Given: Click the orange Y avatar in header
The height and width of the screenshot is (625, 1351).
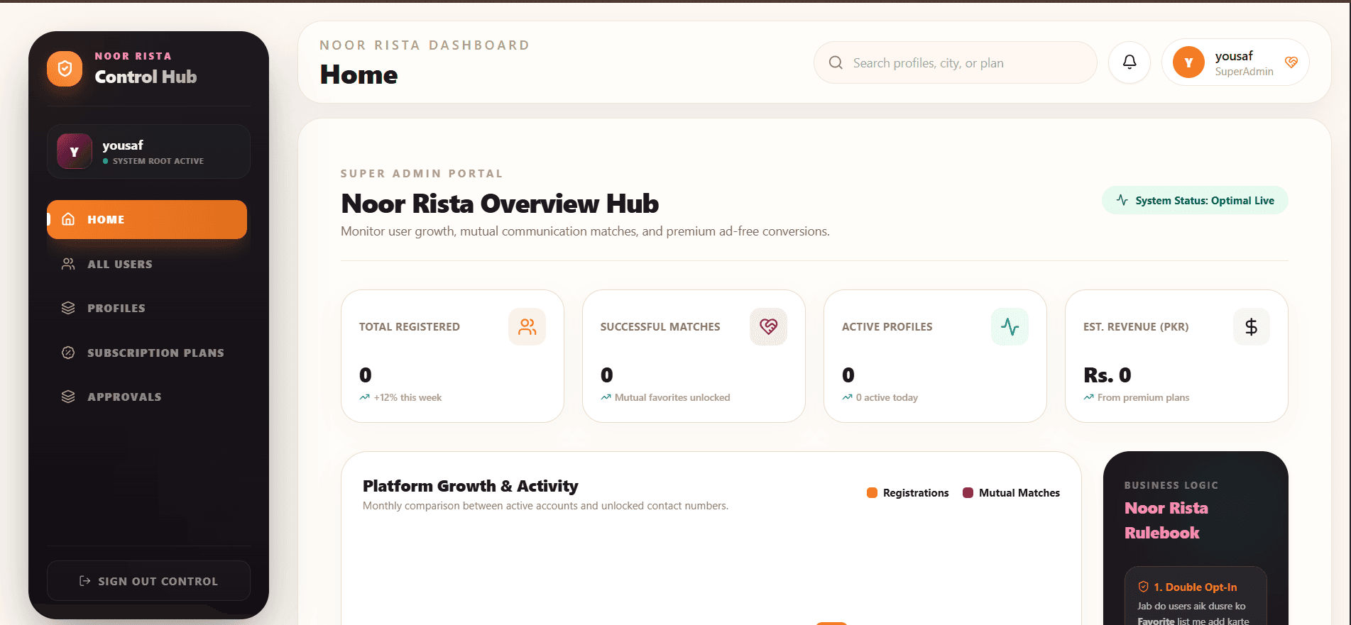Looking at the screenshot, I should point(1189,62).
